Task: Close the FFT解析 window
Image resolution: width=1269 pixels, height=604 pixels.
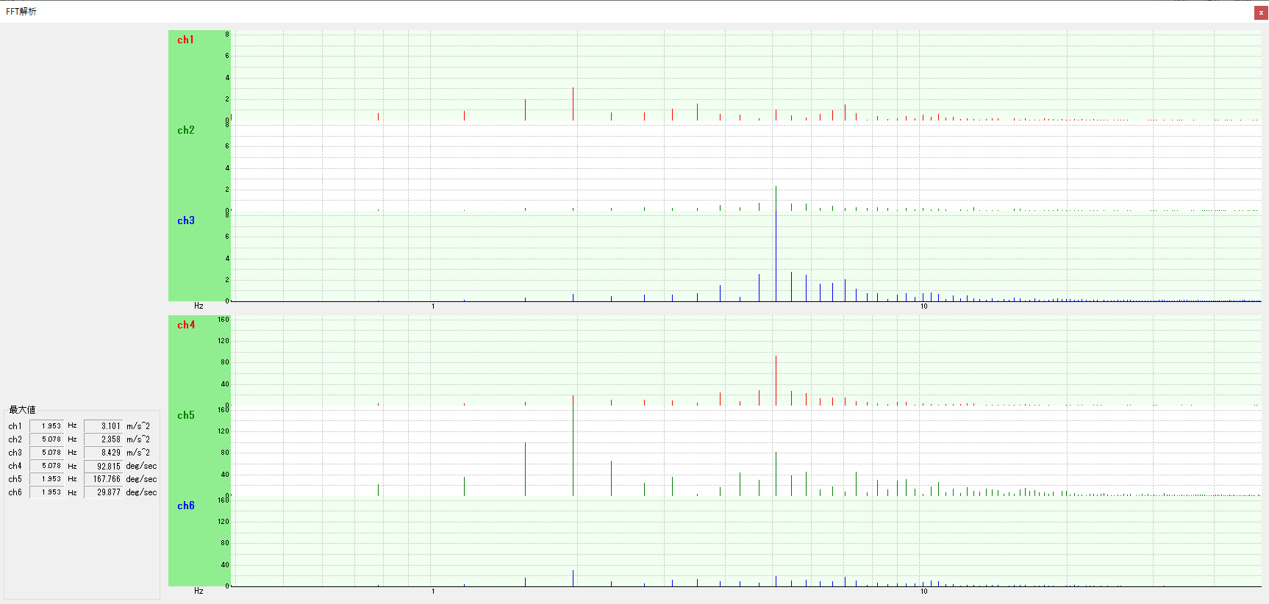Action: point(1261,12)
